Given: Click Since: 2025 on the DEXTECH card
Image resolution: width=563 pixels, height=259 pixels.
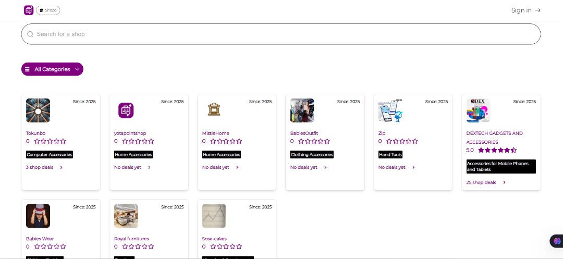Looking at the screenshot, I should click(x=524, y=102).
